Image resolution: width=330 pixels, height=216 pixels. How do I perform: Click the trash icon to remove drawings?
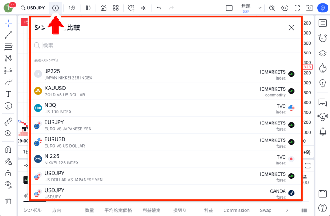click(x=8, y=201)
